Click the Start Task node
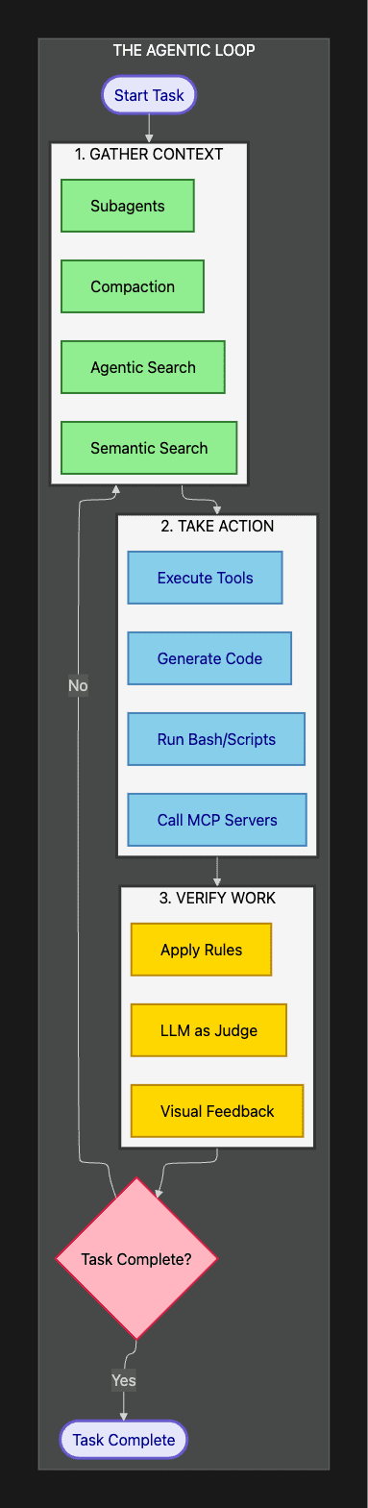Viewport: 368px width, 1508px height. (x=149, y=95)
